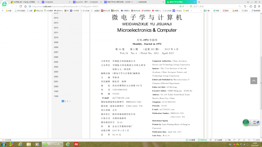Switch to the 出版物检索 tab

(149, 2)
